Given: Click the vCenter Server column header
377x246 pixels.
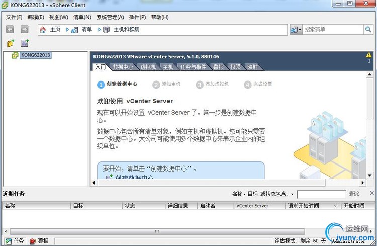Looking at the screenshot, I should coord(260,206).
